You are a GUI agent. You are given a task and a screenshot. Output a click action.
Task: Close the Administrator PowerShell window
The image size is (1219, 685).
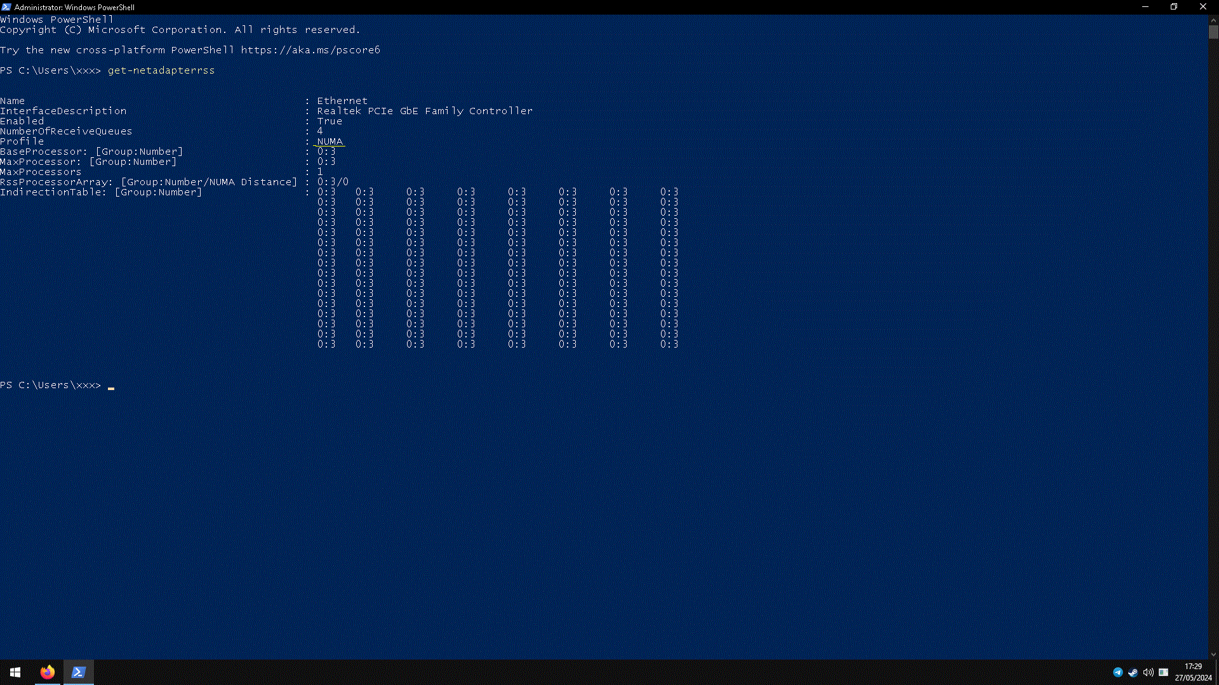coord(1203,7)
